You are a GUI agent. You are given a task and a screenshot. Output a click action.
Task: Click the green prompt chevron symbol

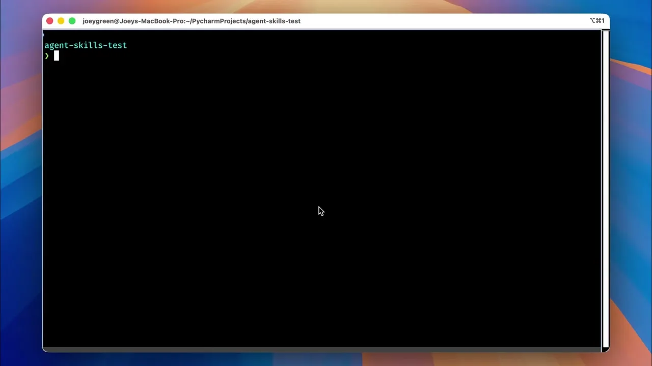tap(47, 56)
